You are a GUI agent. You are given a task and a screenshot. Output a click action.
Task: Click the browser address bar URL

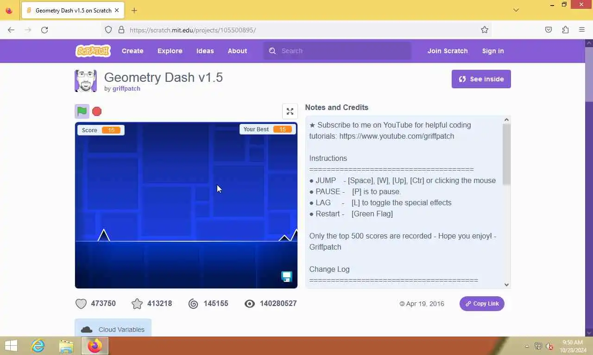[193, 30]
